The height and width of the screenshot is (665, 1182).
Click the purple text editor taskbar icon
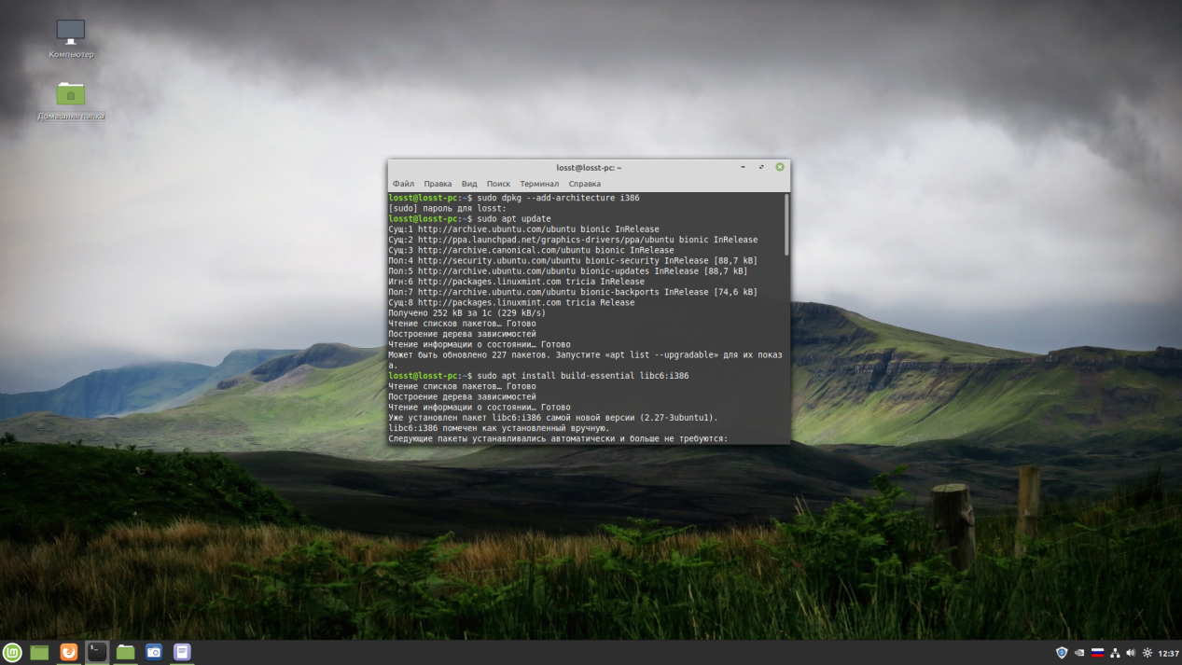(x=183, y=652)
